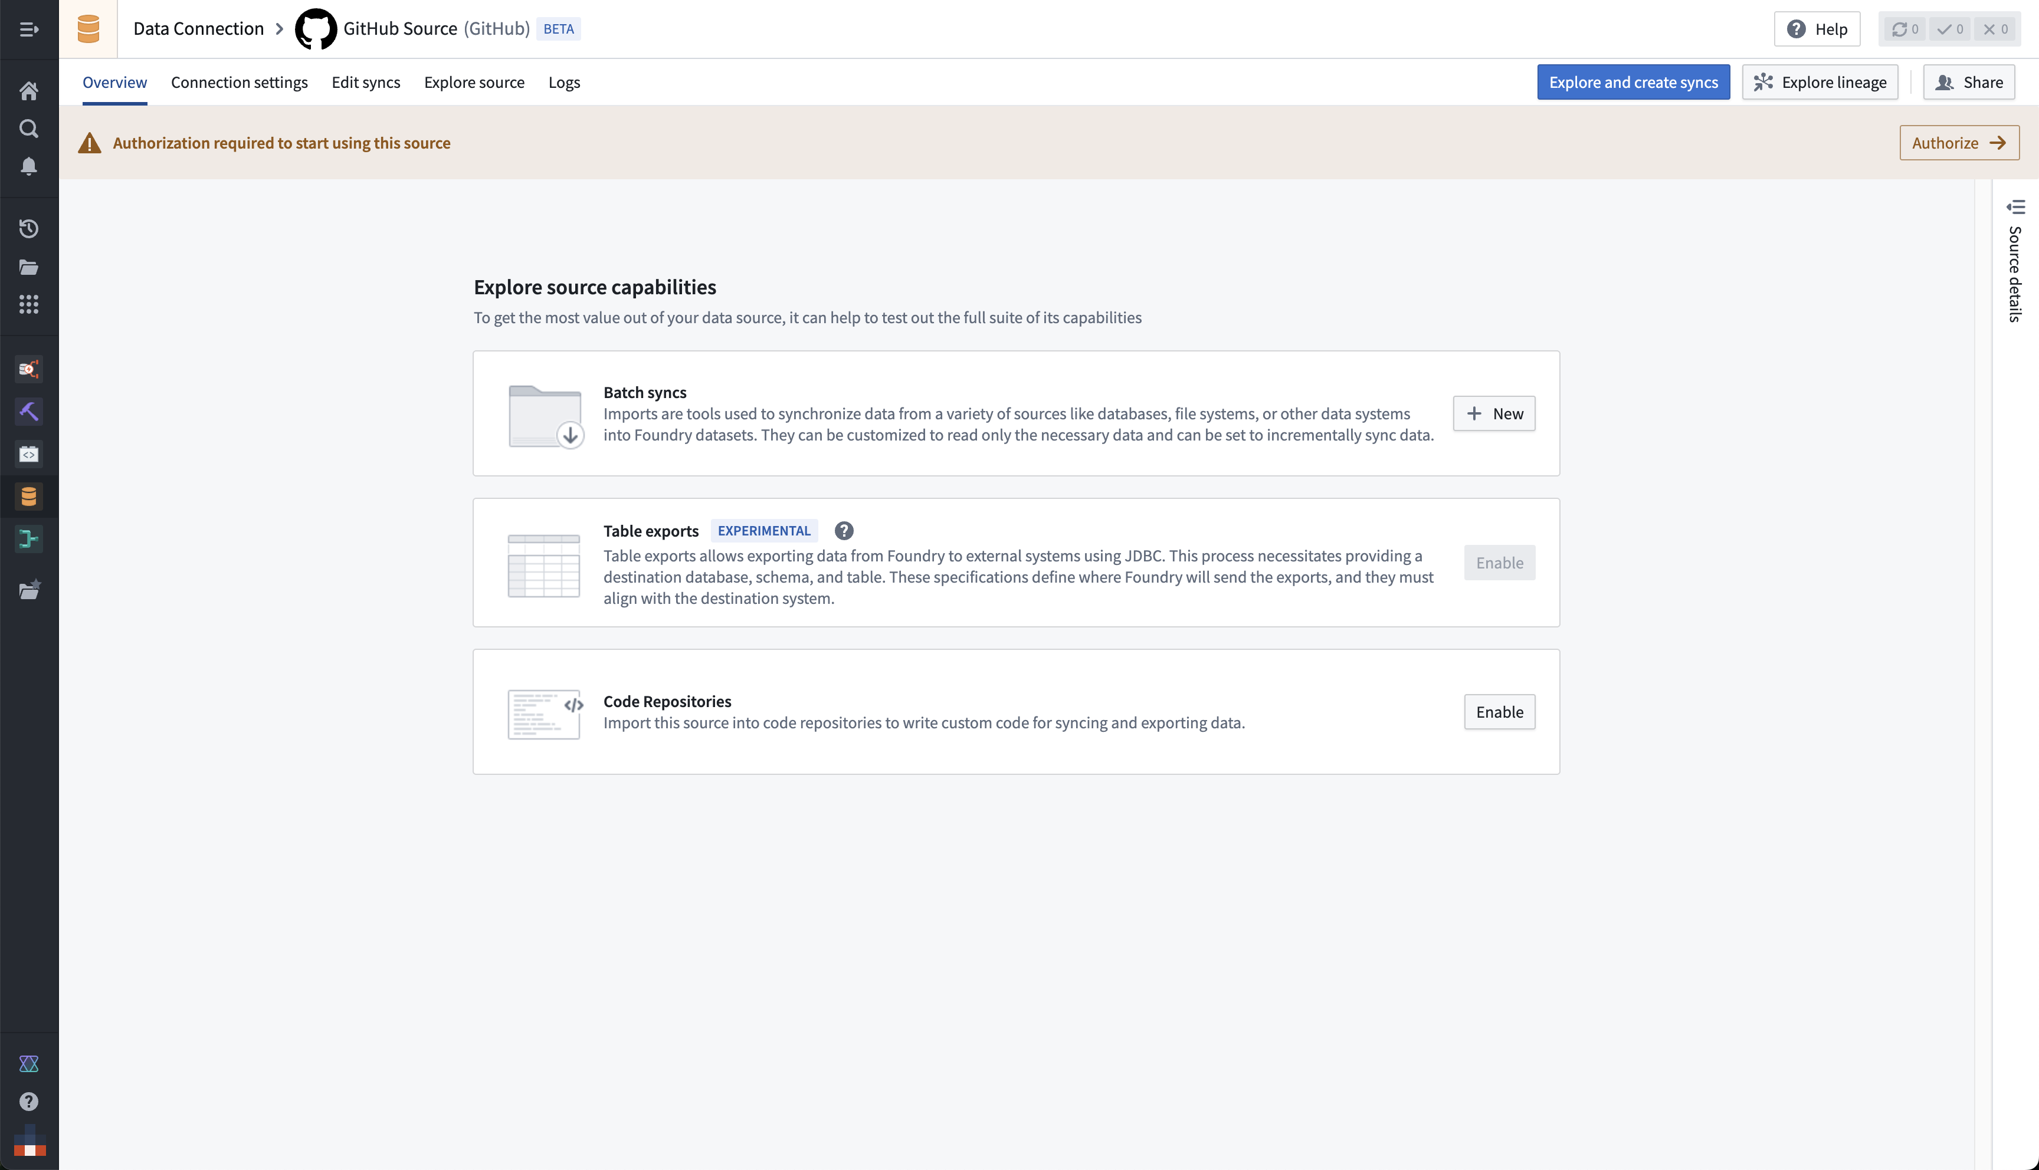
Task: Create New batch sync
Action: (1494, 413)
